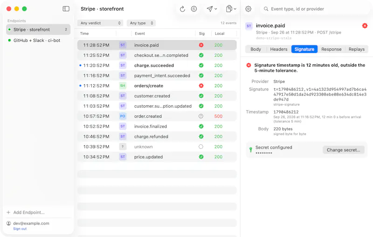Click the verified icon on price.updated row
Image resolution: width=373 pixels, height=237 pixels.
click(201, 157)
